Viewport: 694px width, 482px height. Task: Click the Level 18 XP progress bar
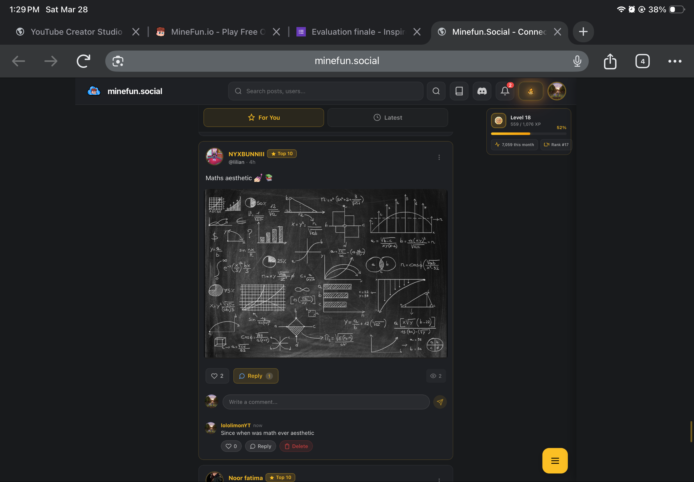[528, 133]
